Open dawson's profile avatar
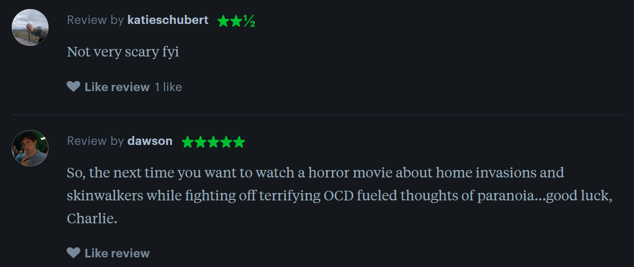This screenshot has height=267, width=634. 30,148
